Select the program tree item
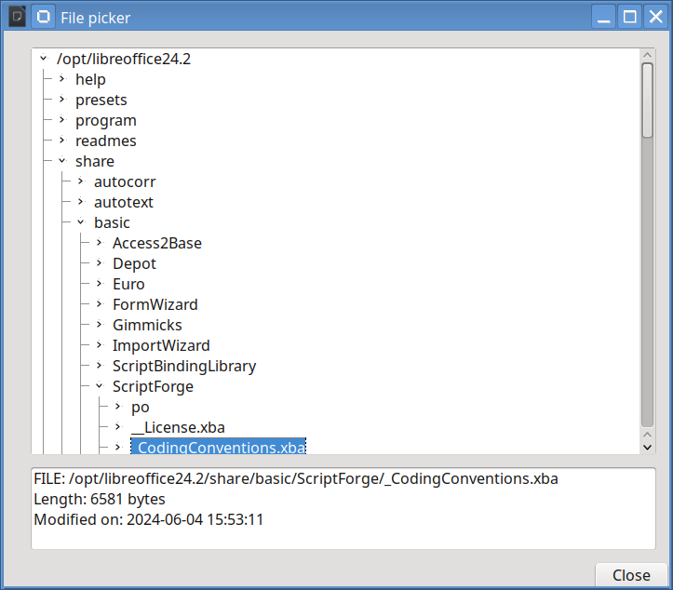This screenshot has height=590, width=673. pyautogui.click(x=106, y=121)
